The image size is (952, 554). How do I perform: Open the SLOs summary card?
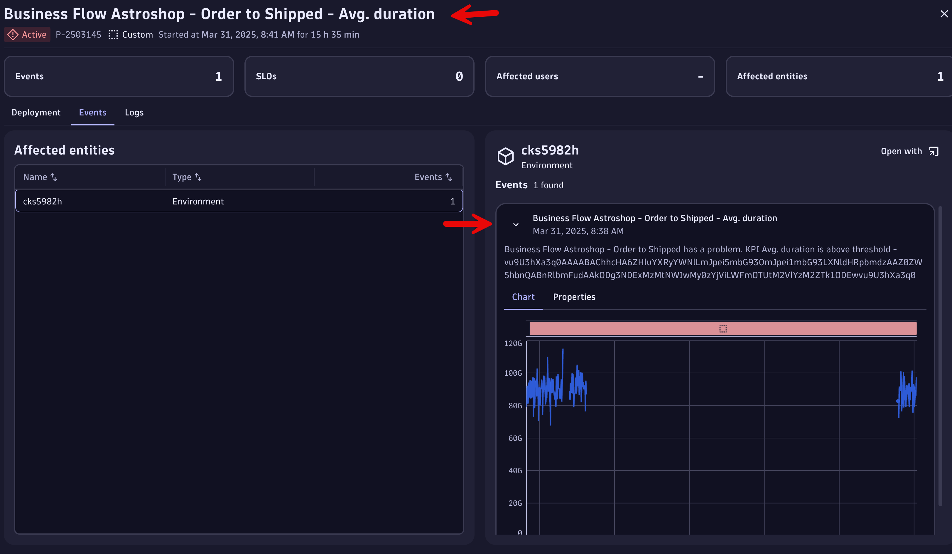359,76
